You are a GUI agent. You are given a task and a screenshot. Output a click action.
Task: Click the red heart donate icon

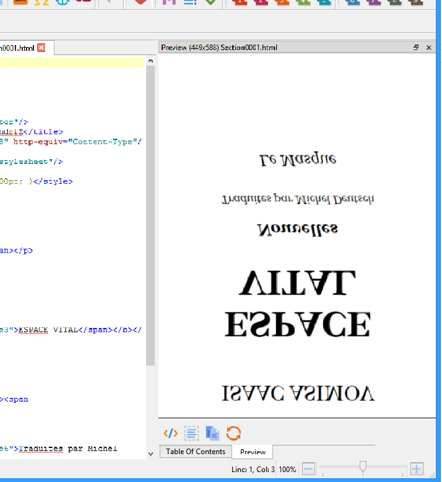141,2
